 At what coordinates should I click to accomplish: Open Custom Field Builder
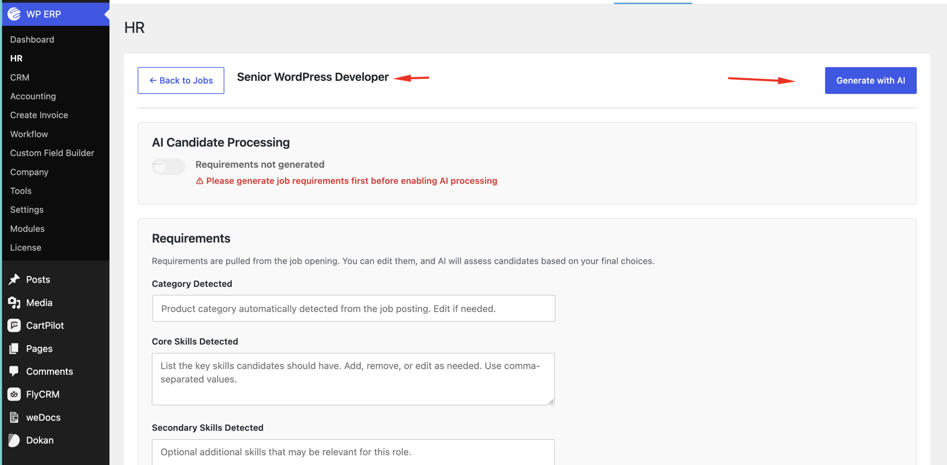coord(52,153)
